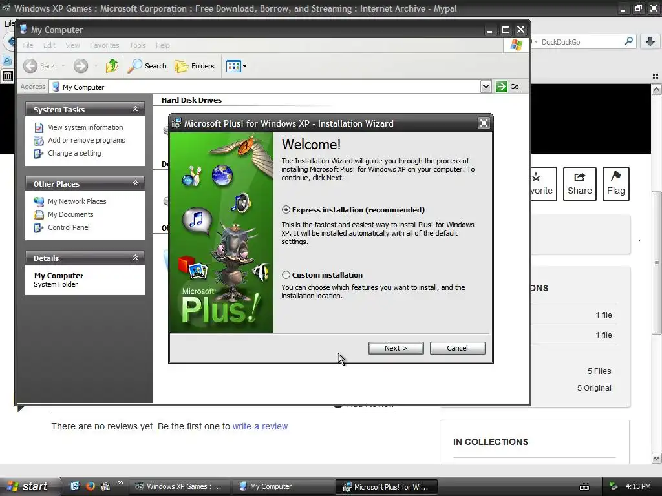This screenshot has width=662, height=496.
Task: Click system tray notification icon
Action: point(614,486)
